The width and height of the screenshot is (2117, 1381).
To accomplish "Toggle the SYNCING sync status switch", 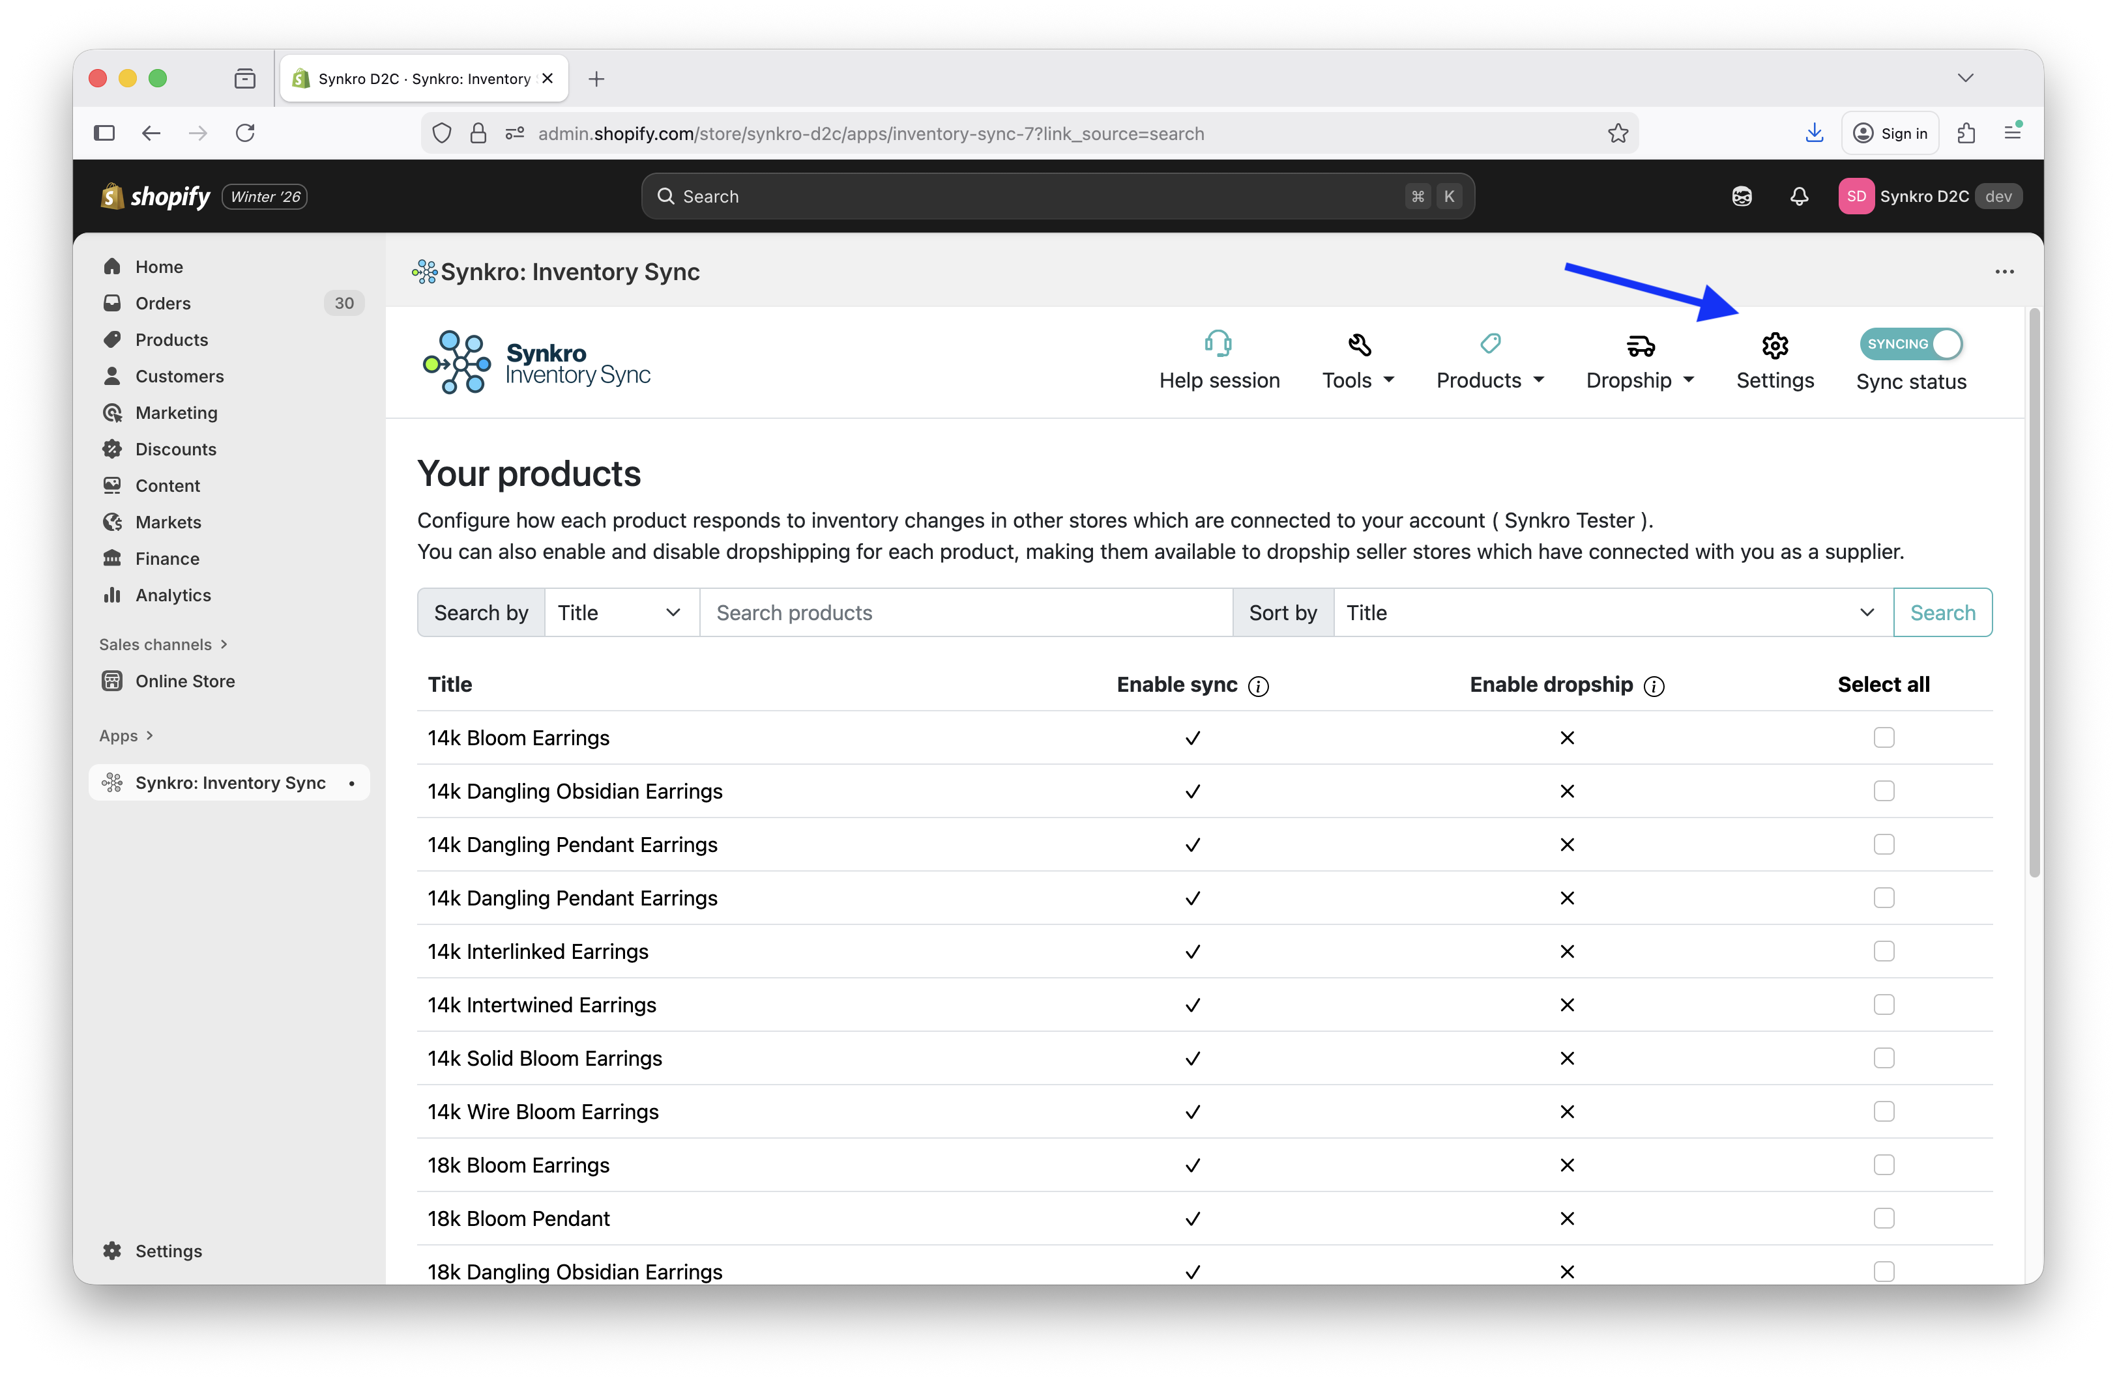I will [x=1912, y=344].
